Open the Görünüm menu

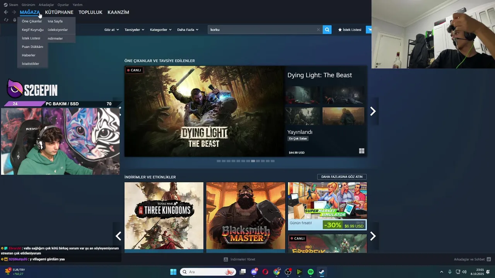click(x=29, y=5)
